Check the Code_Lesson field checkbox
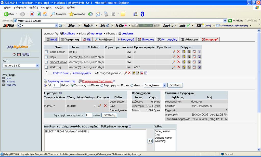Image resolution: width=261 pixels, height=157 pixels. coord(46,52)
